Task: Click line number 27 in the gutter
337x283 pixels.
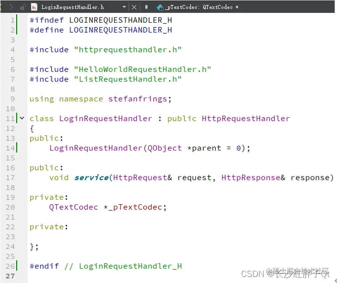Action: (x=10, y=276)
